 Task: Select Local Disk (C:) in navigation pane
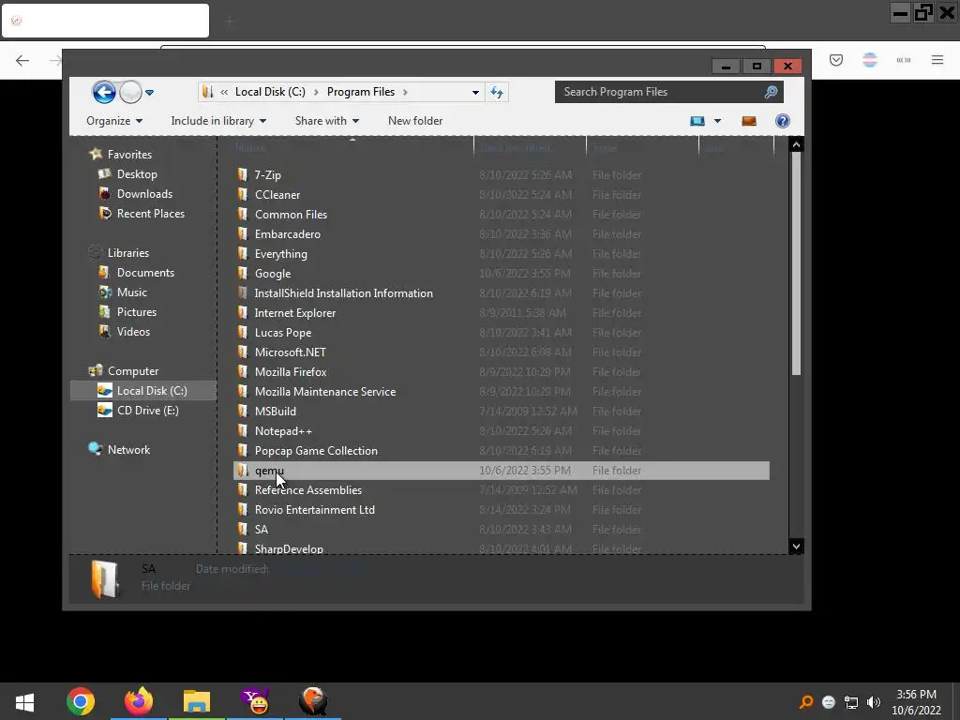point(143,391)
